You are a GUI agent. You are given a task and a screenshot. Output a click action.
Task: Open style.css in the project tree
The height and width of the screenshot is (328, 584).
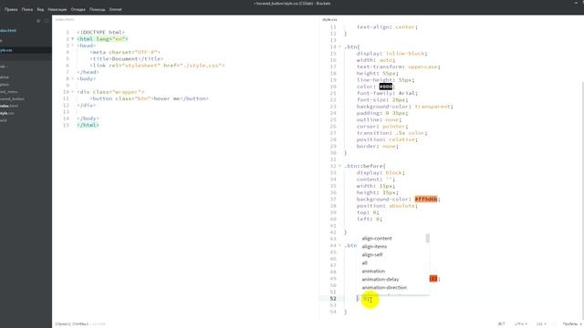7,113
